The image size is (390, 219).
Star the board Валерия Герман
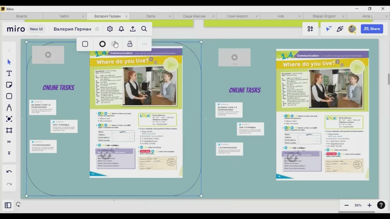(x=97, y=29)
